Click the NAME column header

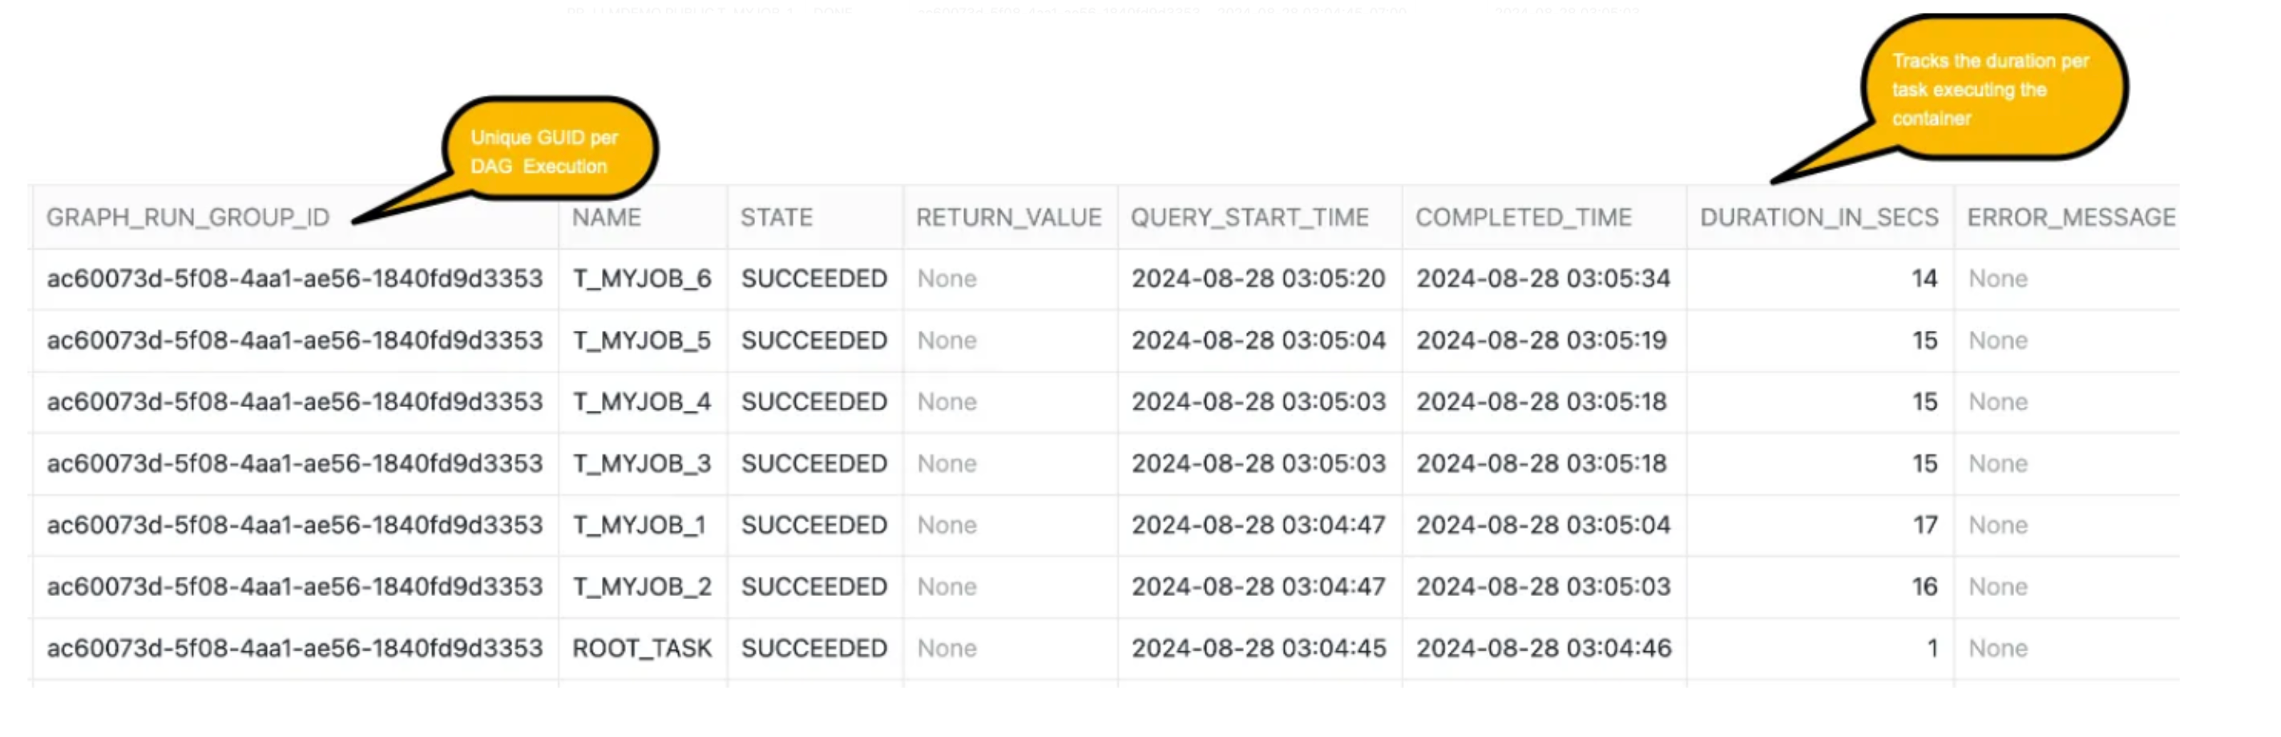click(607, 218)
